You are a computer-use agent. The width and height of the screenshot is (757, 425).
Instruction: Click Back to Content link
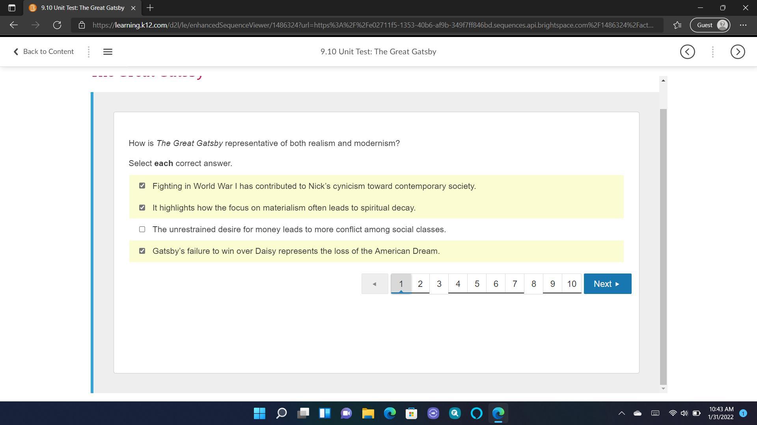[x=43, y=52]
